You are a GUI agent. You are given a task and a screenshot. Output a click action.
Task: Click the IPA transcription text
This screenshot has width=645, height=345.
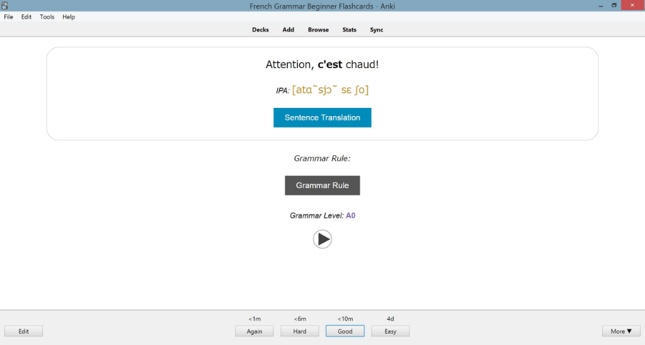[x=330, y=90]
